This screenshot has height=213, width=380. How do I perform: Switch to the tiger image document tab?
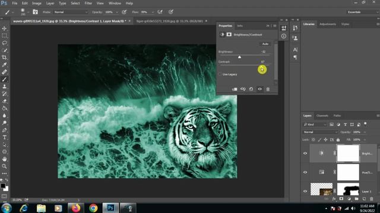coord(169,21)
